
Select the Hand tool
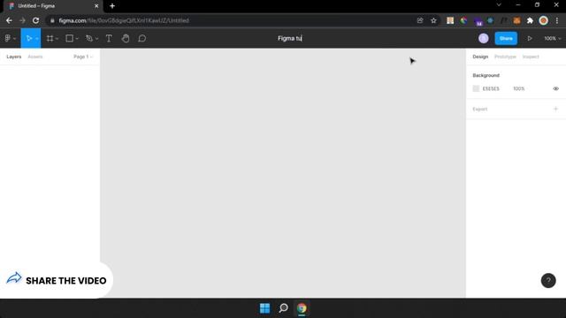(126, 38)
